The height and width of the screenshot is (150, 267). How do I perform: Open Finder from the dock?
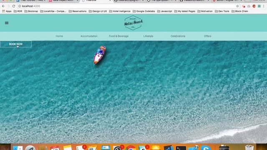tap(18, 148)
